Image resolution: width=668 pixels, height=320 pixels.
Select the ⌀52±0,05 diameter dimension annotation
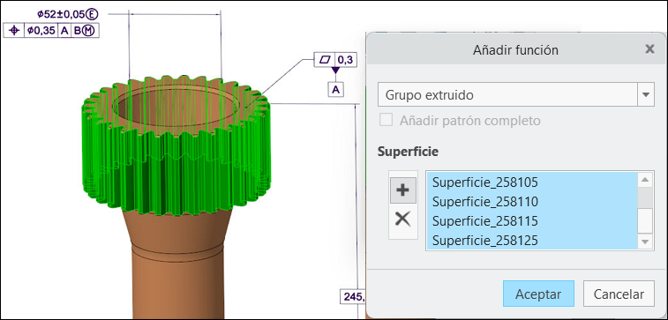click(x=67, y=14)
